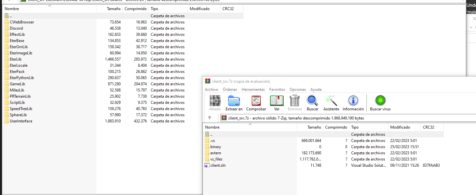Image resolution: width=476 pixels, height=195 pixels.
Task: Sort by Tipo in background zip window
Action: click(168, 9)
